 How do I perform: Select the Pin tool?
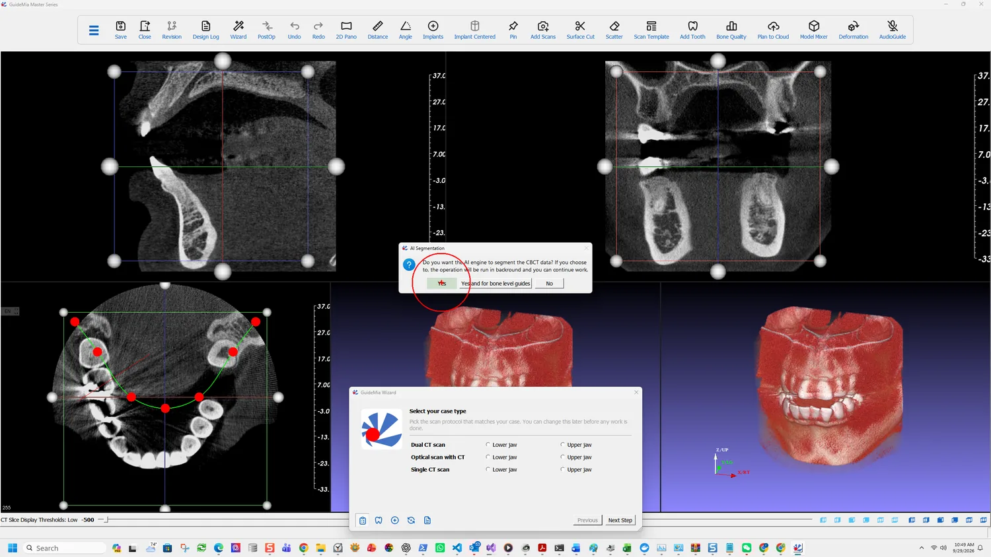(513, 30)
